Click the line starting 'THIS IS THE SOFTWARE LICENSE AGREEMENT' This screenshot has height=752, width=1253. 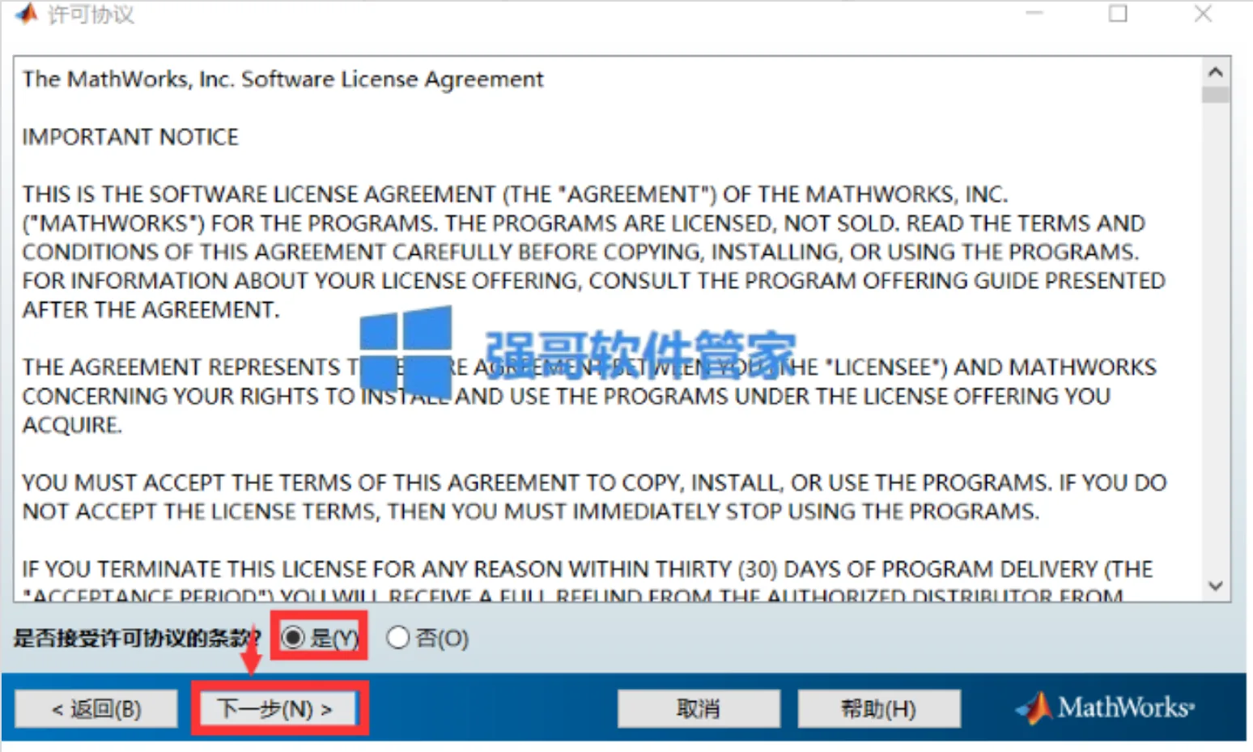(x=515, y=194)
